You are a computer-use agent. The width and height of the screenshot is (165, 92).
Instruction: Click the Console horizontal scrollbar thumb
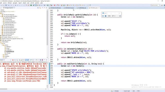click(4, 89)
